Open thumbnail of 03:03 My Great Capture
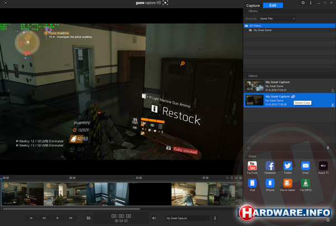Screen dimensions: 336x226 254,100
